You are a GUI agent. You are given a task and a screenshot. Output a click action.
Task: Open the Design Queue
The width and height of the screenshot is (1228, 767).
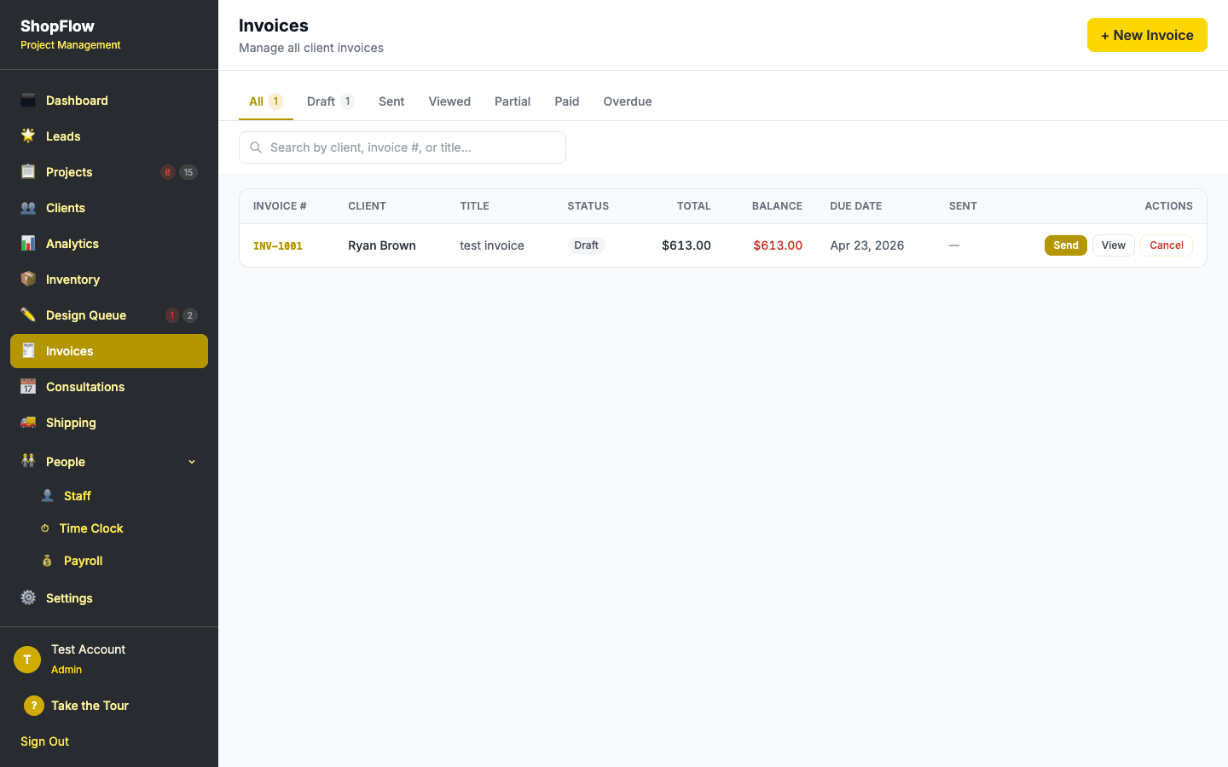click(x=29, y=314)
